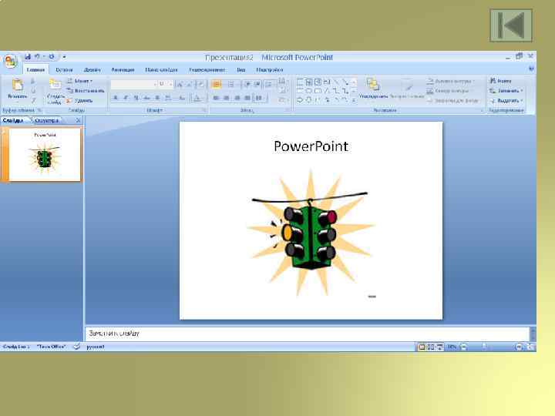The image size is (555, 416).
Task: Click the Заметки к слайду notes field
Action: click(308, 334)
